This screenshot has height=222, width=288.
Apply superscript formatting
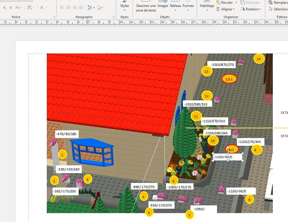point(11,8)
